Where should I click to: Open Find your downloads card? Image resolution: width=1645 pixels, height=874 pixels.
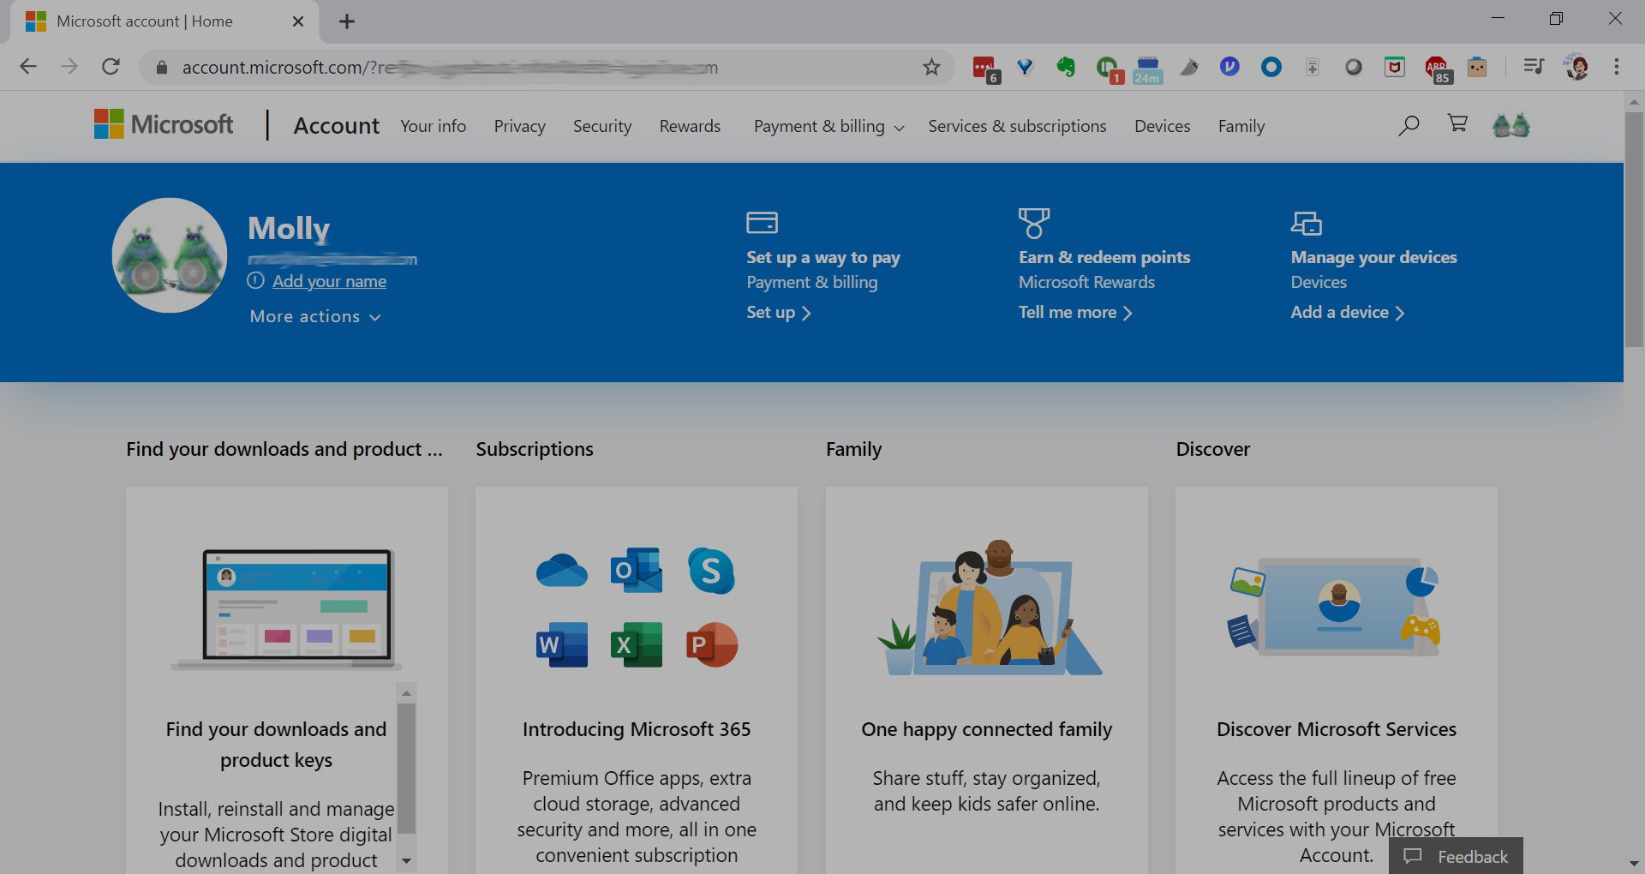[287, 680]
